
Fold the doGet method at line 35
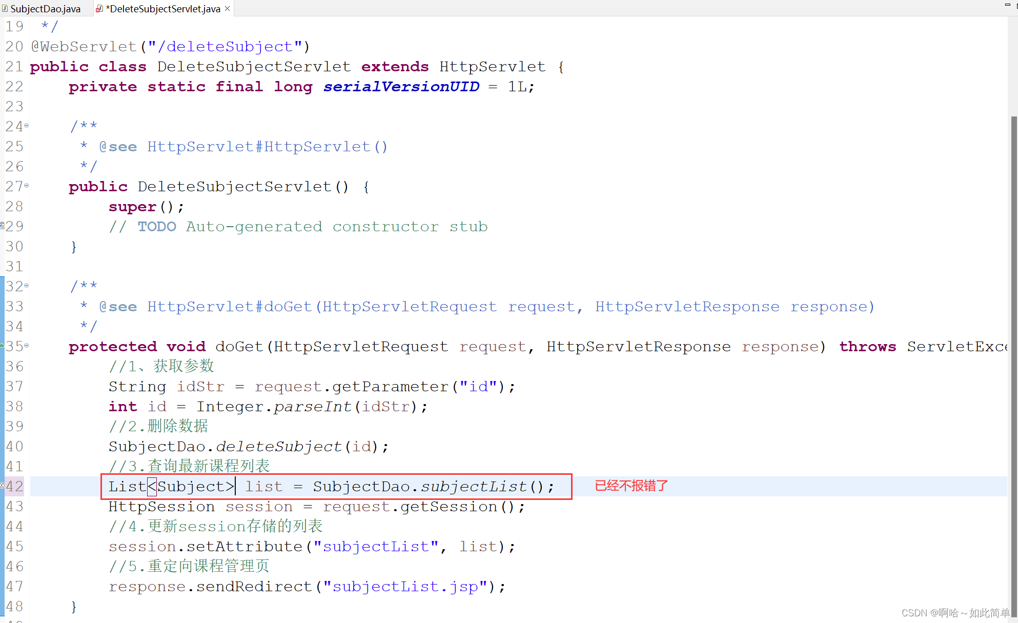click(27, 346)
